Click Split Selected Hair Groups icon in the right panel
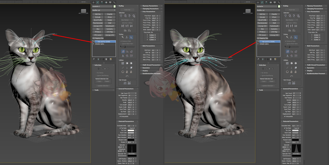 pos(290,83)
